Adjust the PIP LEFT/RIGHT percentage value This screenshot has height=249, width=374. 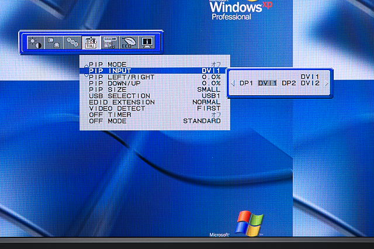click(x=211, y=77)
